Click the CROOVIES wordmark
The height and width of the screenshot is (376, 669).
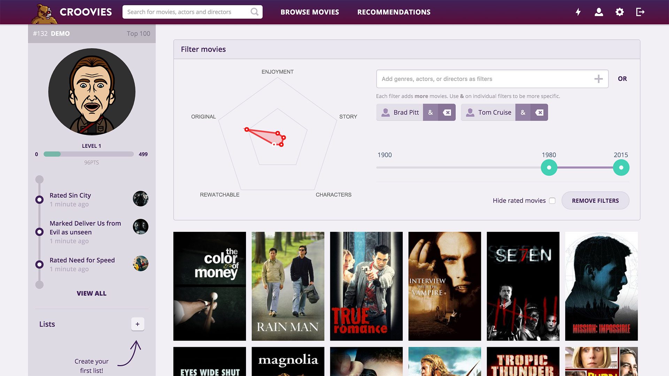pos(86,12)
